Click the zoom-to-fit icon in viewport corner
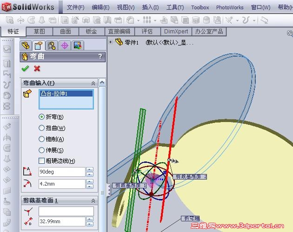The height and width of the screenshot is (232, 293). point(290,33)
